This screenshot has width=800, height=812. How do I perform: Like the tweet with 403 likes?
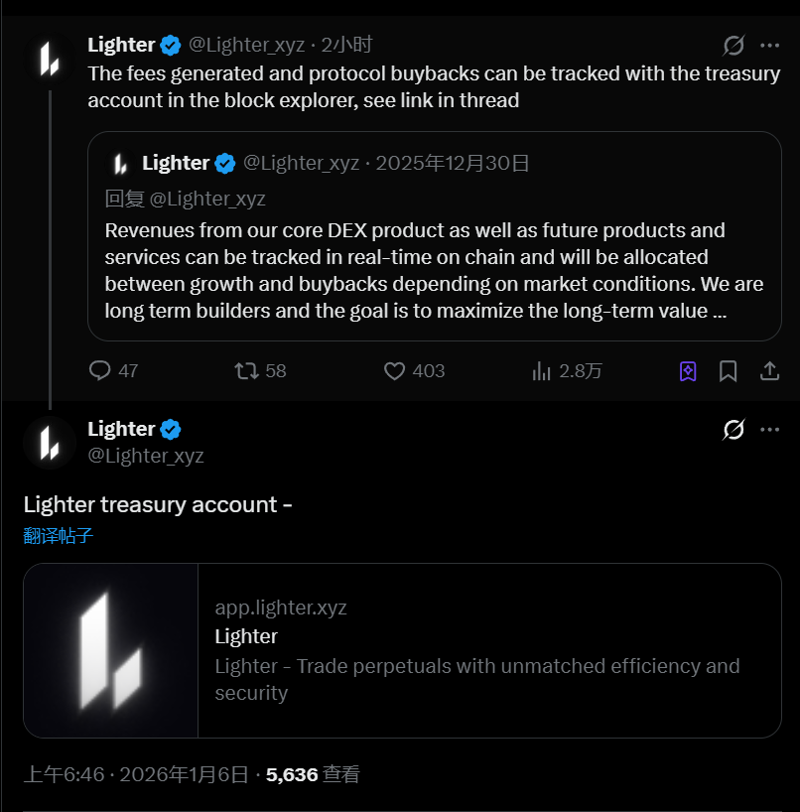tap(395, 371)
